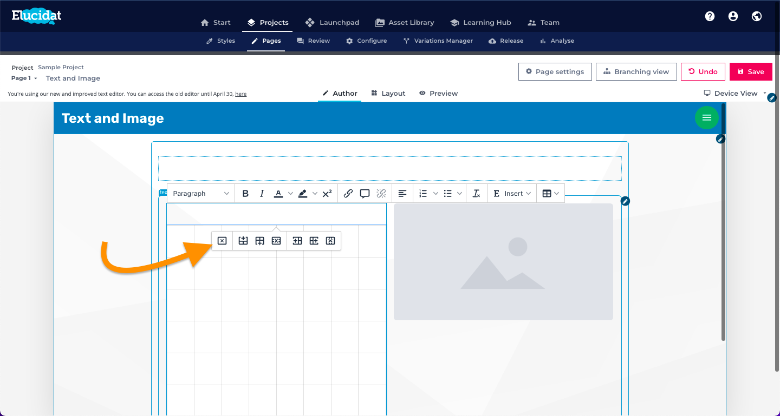Screen dimensions: 780x416
Task: Apply the underlined A text color
Action: click(278, 194)
